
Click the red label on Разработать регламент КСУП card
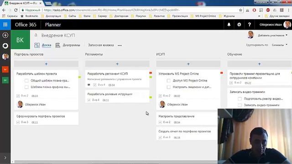[151, 73]
